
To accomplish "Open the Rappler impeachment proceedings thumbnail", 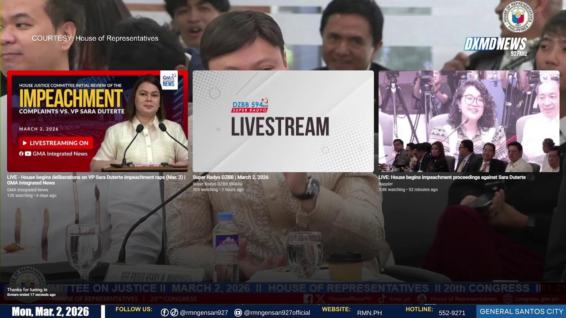I will click(469, 121).
